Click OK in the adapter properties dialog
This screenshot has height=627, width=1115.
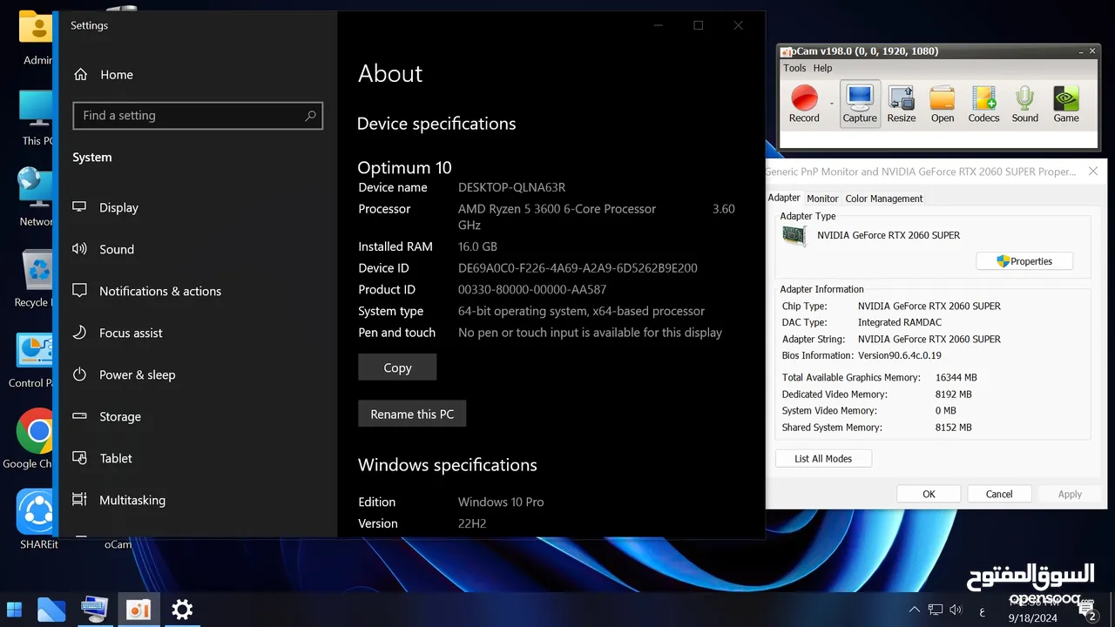pyautogui.click(x=929, y=494)
